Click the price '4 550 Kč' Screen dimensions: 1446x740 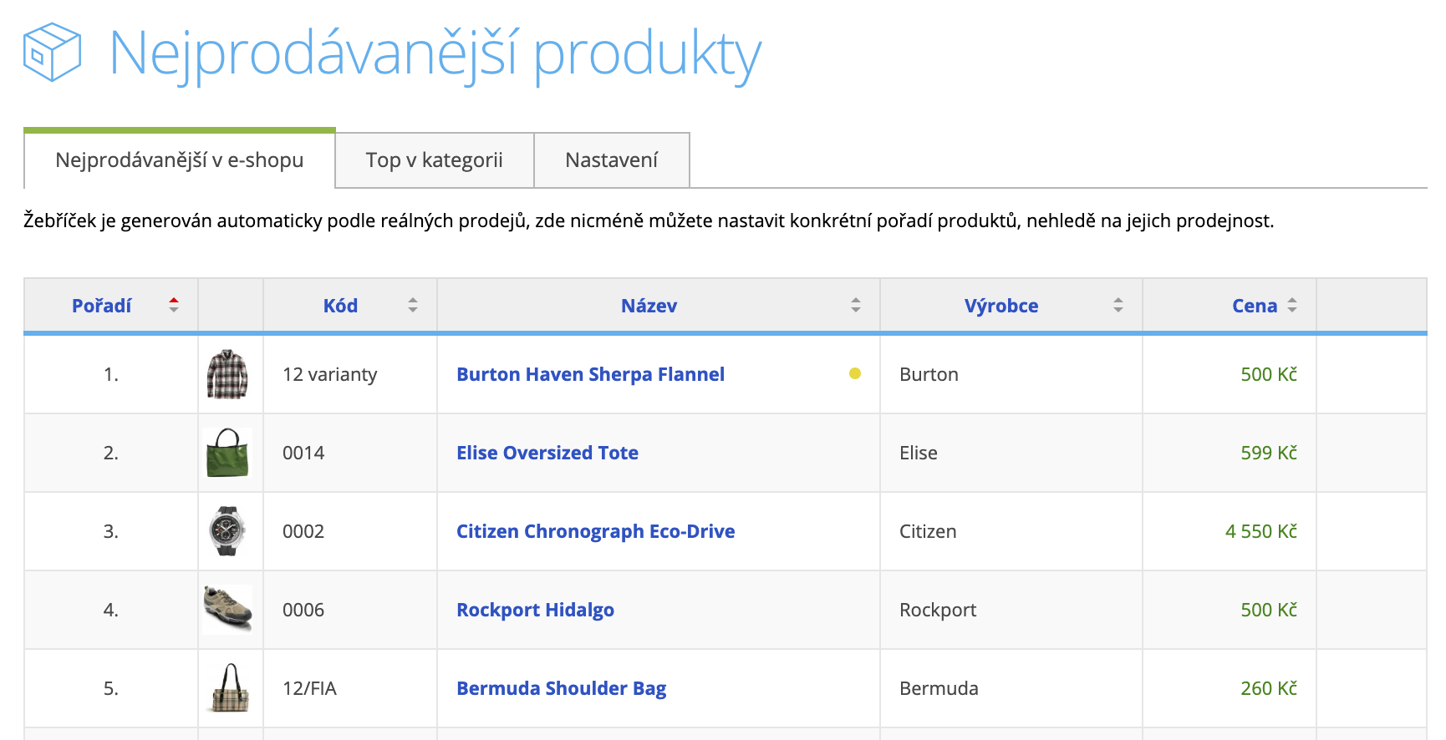click(1261, 531)
